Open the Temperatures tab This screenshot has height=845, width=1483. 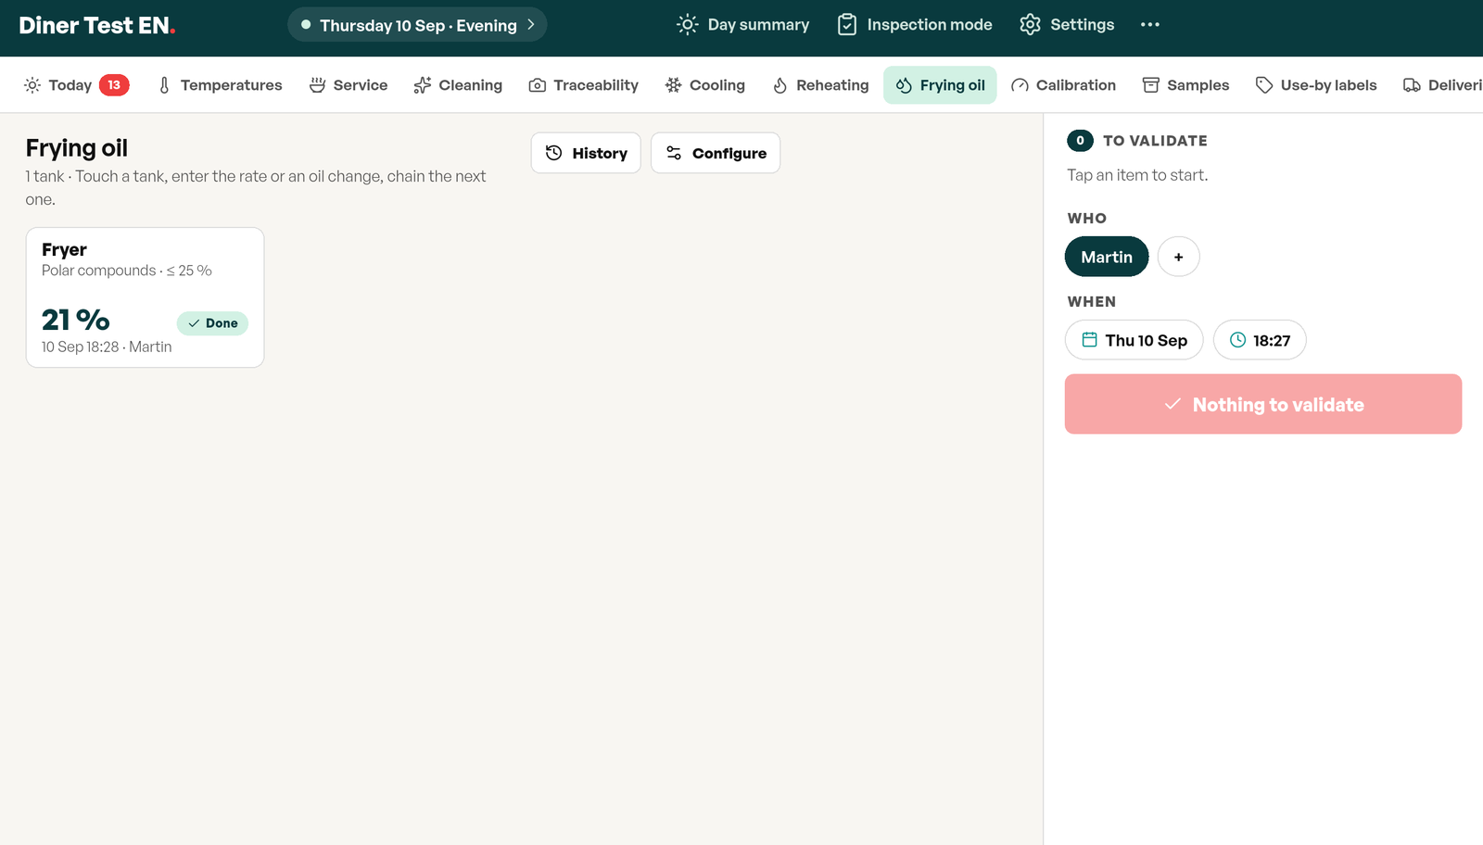[220, 85]
